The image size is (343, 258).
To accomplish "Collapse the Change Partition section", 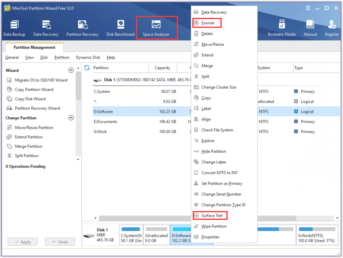I will point(71,118).
